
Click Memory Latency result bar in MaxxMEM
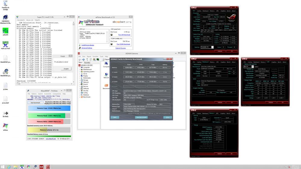[49, 130]
